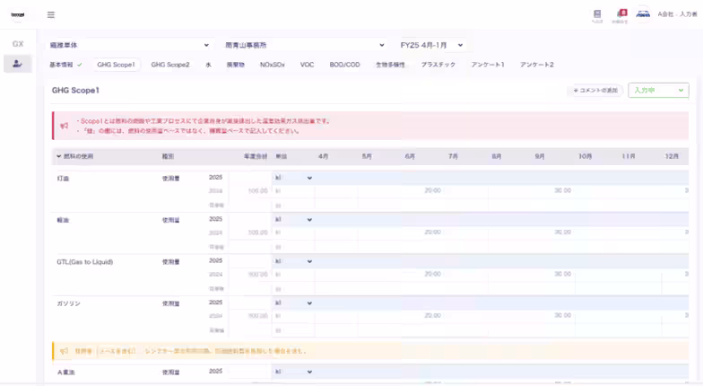This screenshot has width=703, height=386.
Task: Click the 灯油 row label
Action: [63, 179]
